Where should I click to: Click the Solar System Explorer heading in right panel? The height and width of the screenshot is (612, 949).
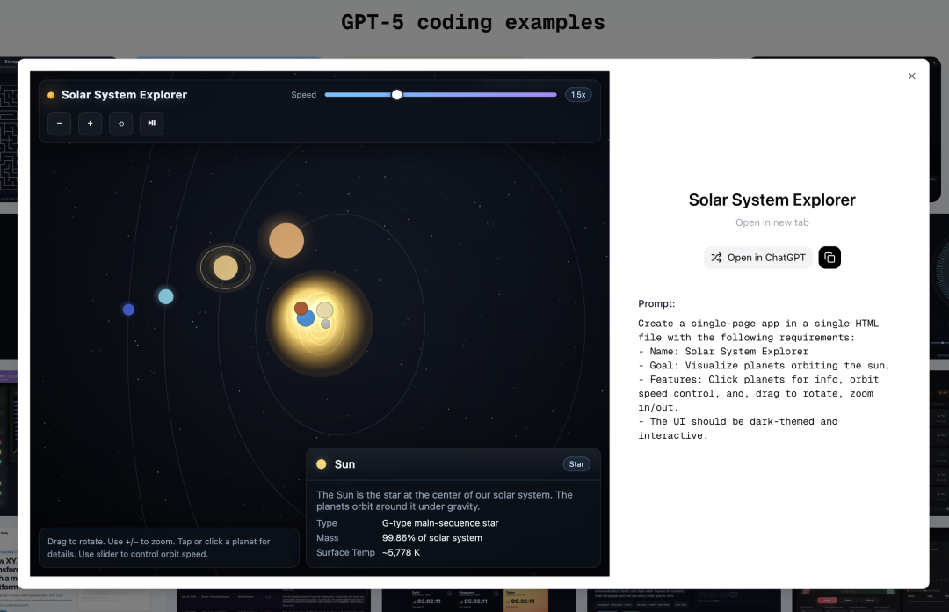coord(772,200)
